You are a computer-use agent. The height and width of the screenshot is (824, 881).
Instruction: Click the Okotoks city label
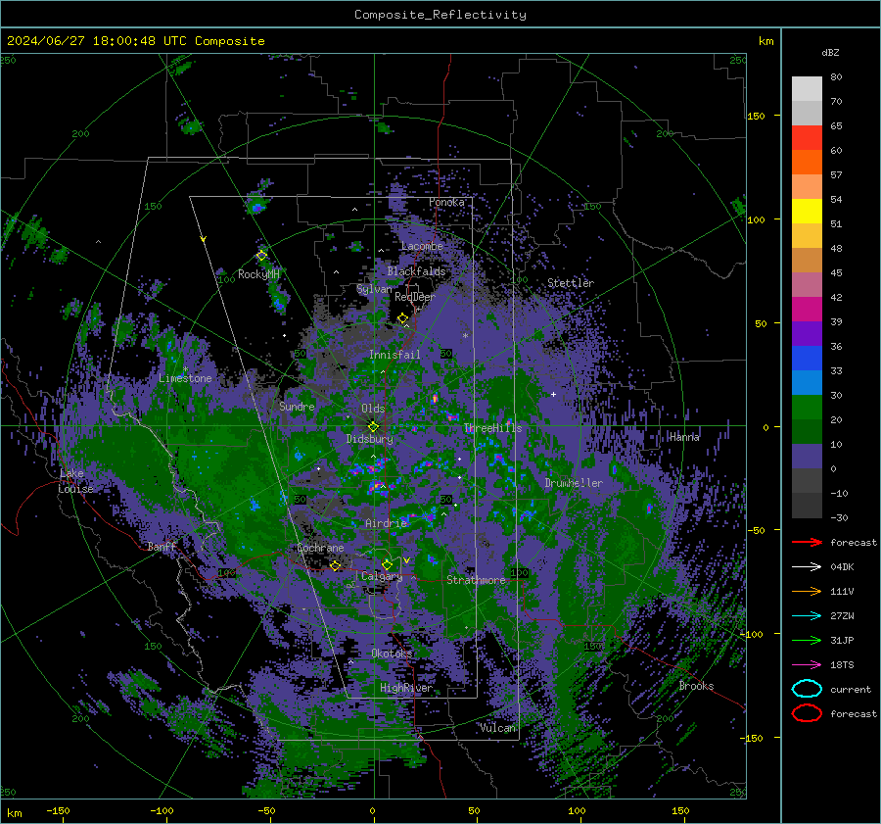pos(393,653)
